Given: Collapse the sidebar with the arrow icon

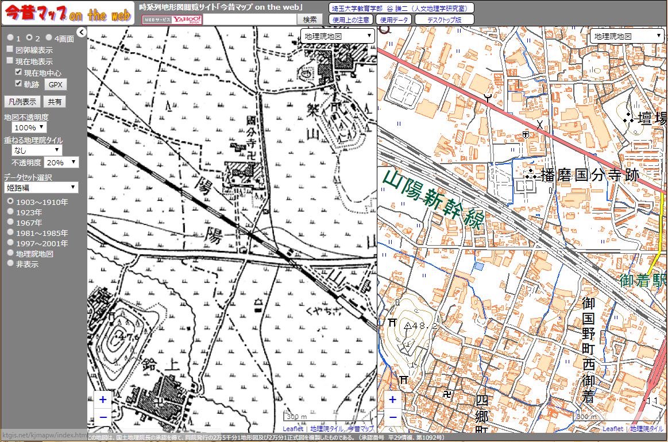Looking at the screenshot, I should coord(82,32).
